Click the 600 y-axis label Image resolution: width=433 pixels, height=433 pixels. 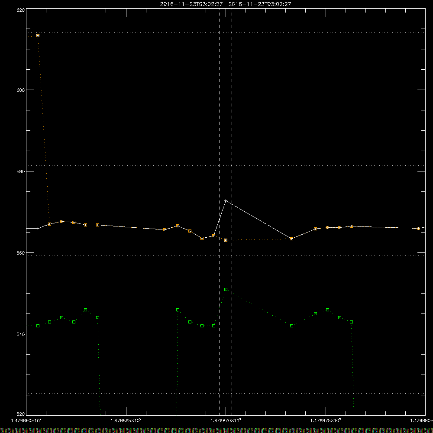pyautogui.click(x=21, y=90)
